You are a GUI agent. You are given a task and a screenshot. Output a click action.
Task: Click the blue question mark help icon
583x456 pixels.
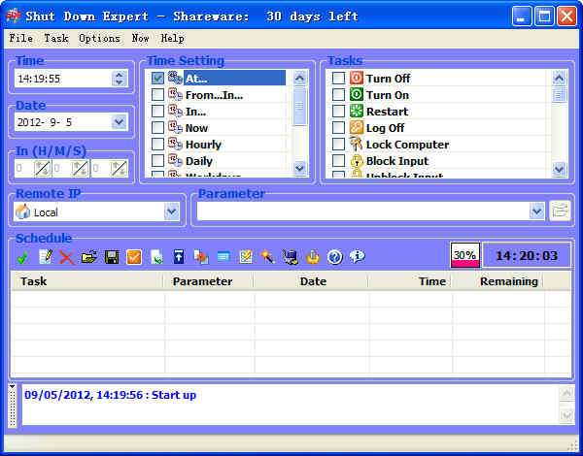335,257
